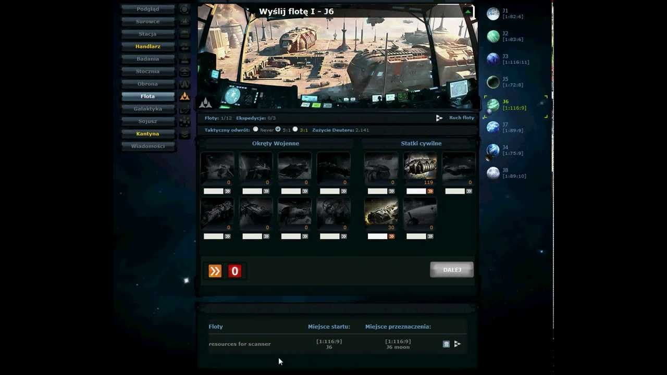
Task: Click the alliance icon beside Sojusz
Action: tap(184, 121)
